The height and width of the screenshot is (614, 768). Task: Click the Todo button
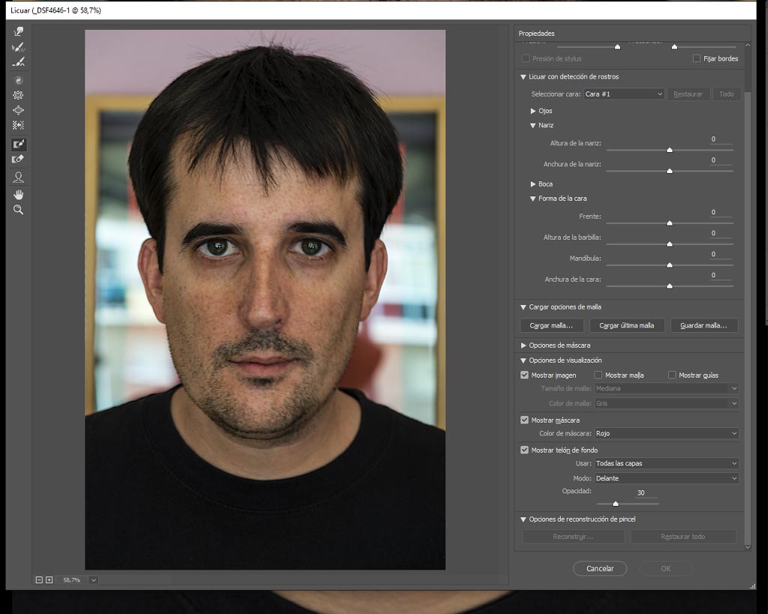coord(726,94)
